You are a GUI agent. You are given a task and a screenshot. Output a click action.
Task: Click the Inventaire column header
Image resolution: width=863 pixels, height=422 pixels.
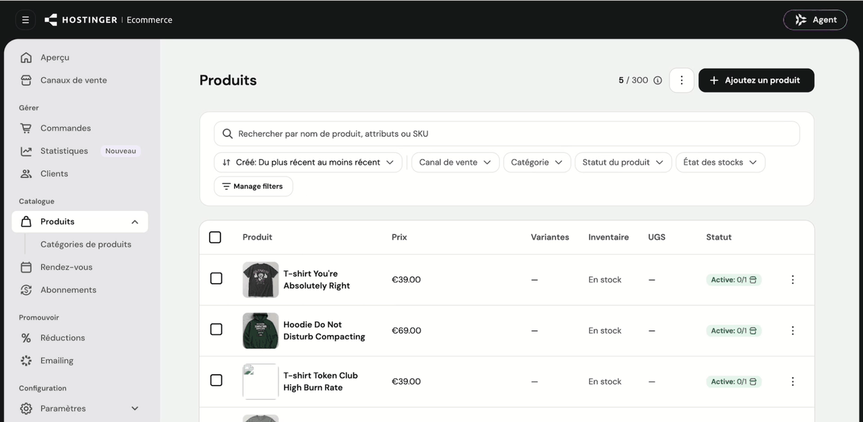pos(608,237)
